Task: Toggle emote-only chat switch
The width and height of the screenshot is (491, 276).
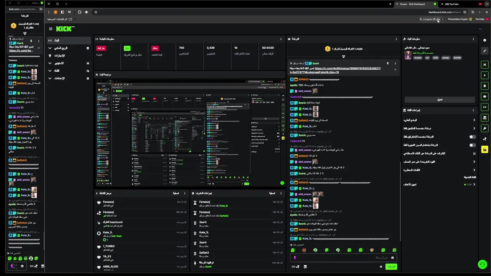Action: click(472, 145)
